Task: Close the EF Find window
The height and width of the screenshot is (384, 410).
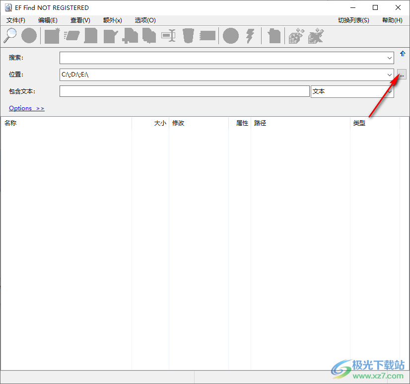Action: [x=398, y=7]
